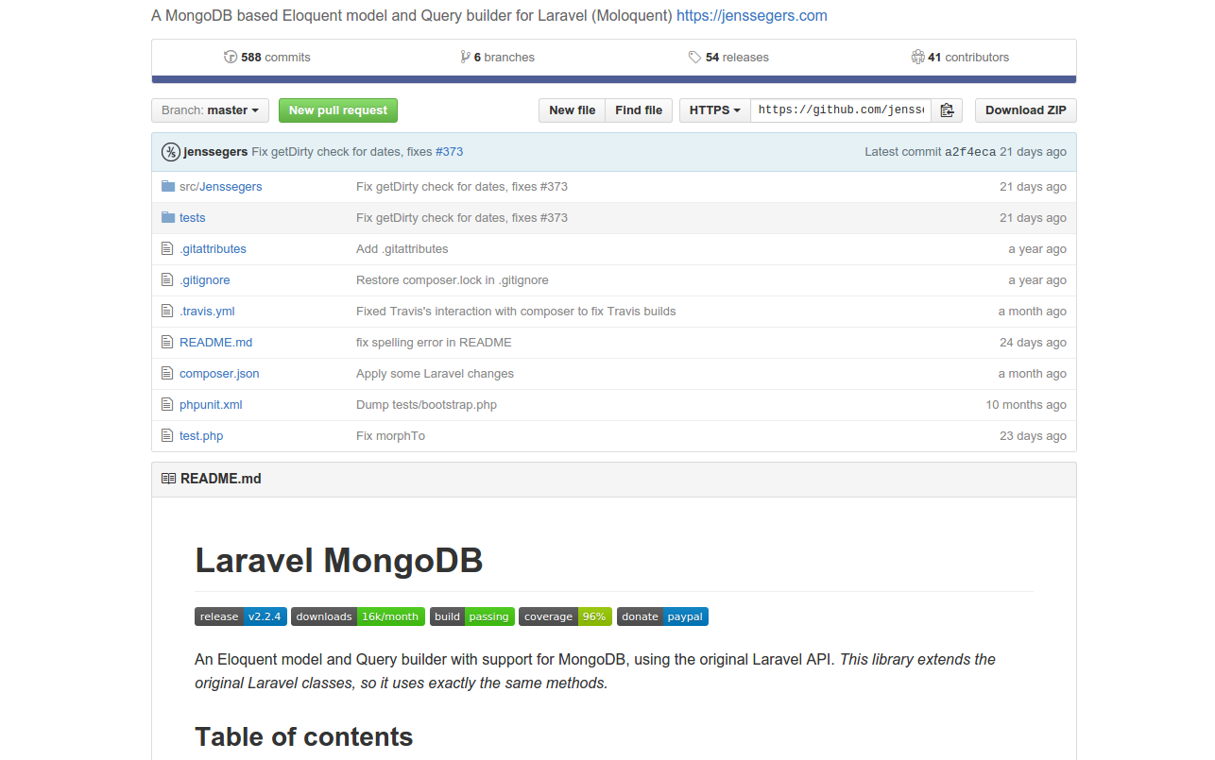Screen dimensions: 1215x760
Task: Click the donate paypal badge
Action: (x=662, y=616)
